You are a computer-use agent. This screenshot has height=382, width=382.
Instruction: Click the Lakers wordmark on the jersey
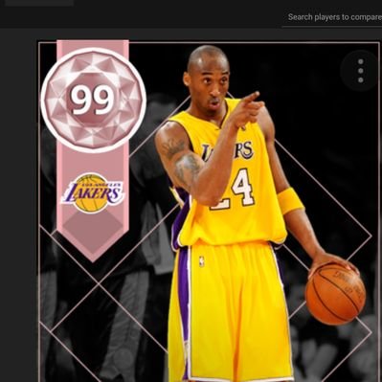point(228,151)
